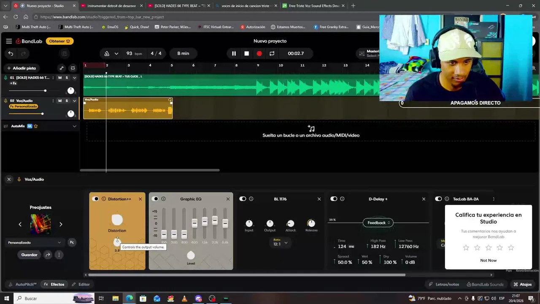Save the preset with Guardar
This screenshot has width=540, height=304.
(30, 255)
